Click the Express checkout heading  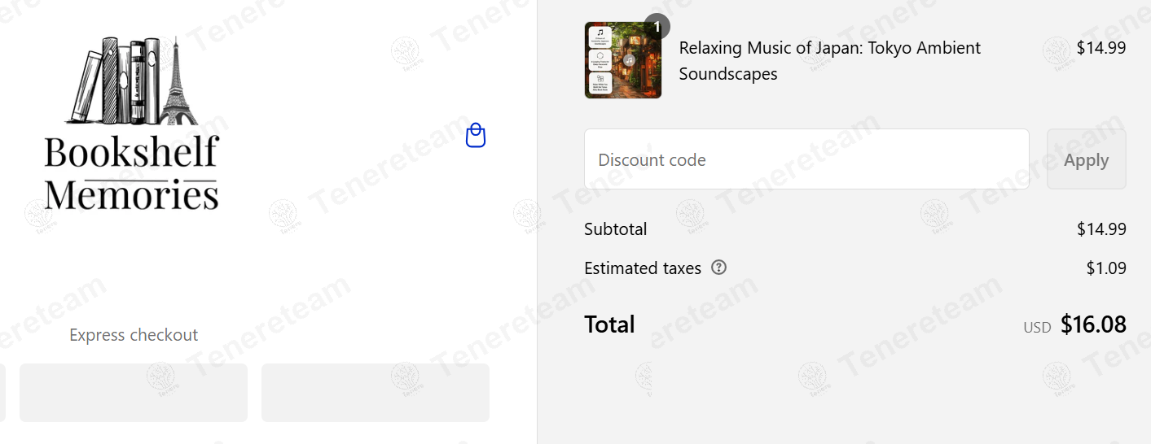[134, 335]
